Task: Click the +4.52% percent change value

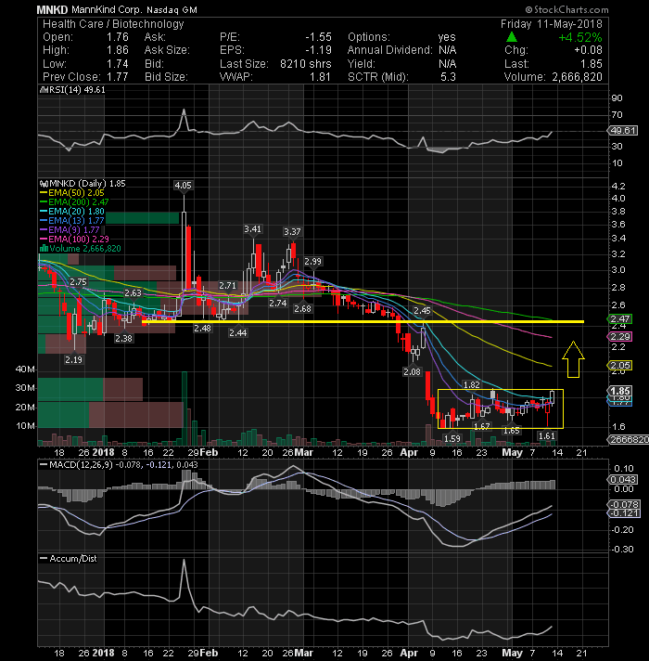Action: point(580,37)
